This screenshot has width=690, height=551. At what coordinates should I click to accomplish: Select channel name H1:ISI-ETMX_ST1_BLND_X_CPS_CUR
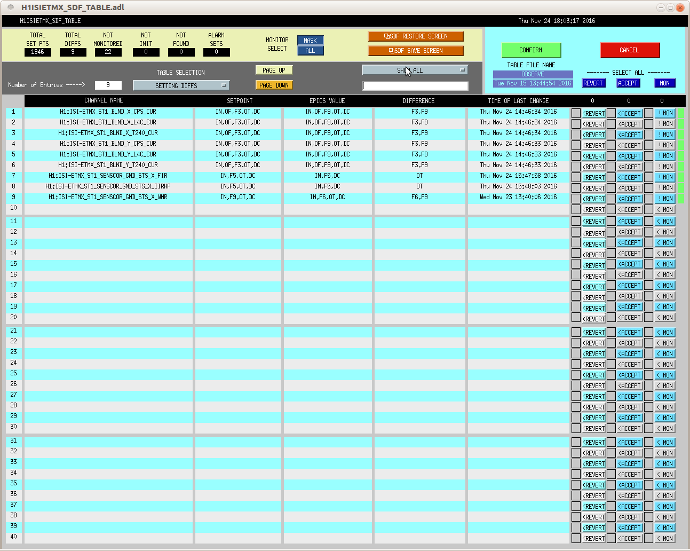pos(108,112)
